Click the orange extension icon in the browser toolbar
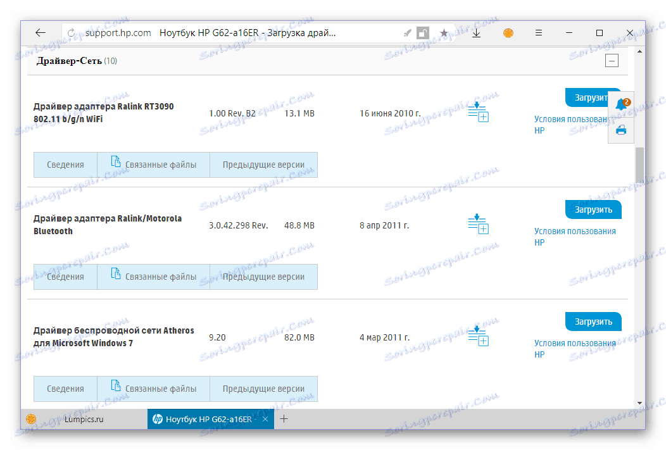The height and width of the screenshot is (450, 666). tap(508, 32)
